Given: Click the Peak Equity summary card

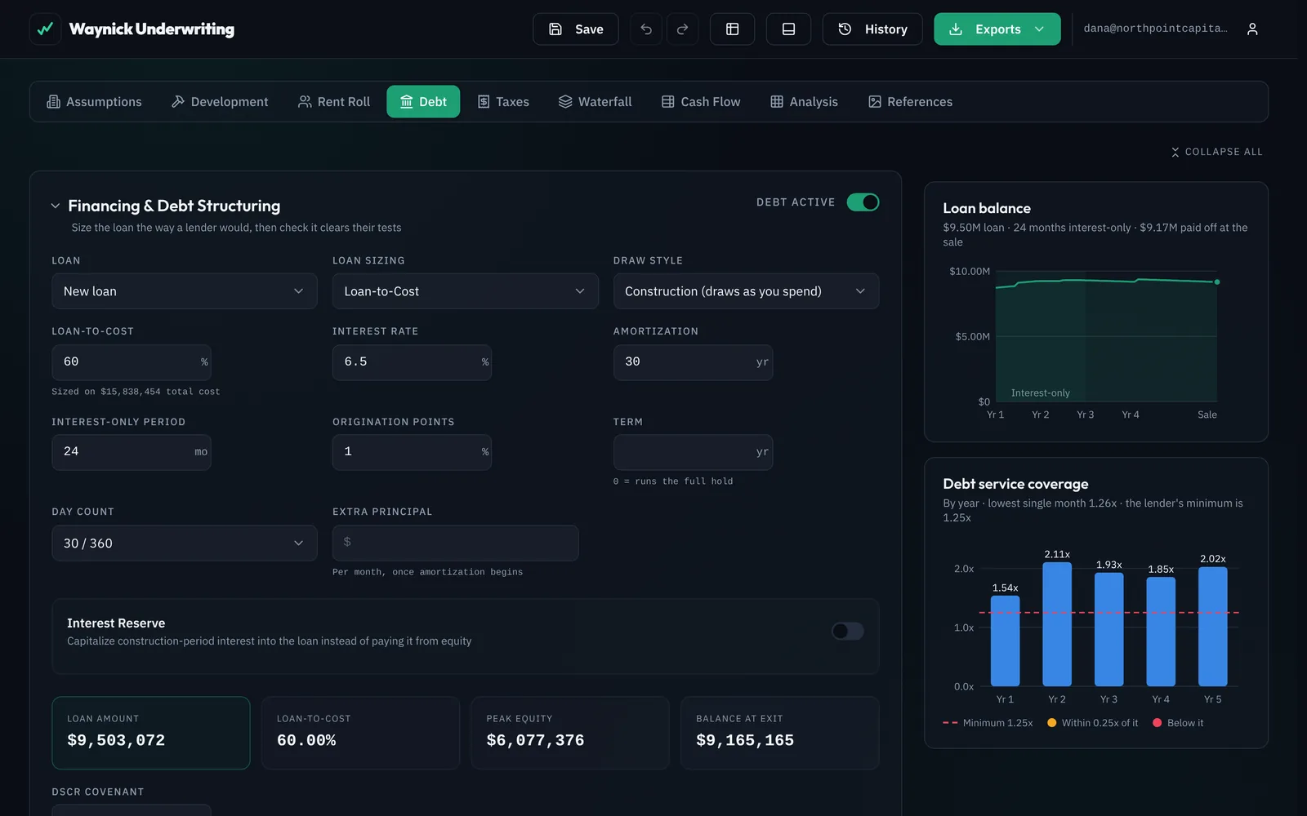Looking at the screenshot, I should click(x=570, y=733).
